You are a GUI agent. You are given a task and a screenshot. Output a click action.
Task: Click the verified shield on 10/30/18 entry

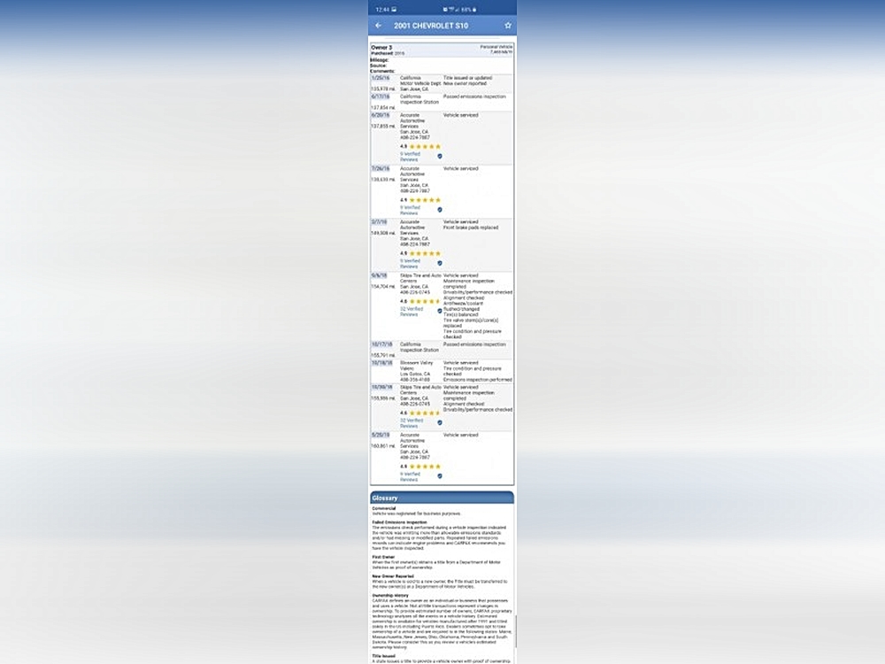440,422
